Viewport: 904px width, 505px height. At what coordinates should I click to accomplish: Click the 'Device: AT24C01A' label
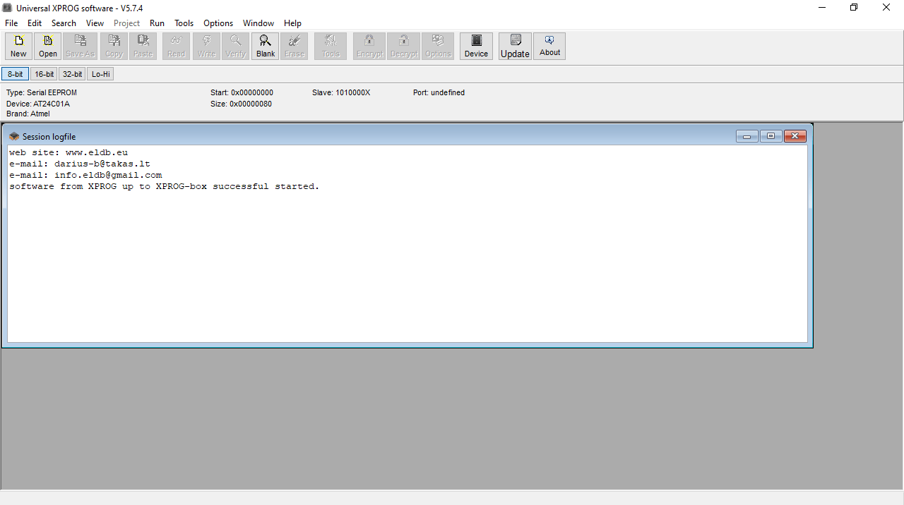38,104
